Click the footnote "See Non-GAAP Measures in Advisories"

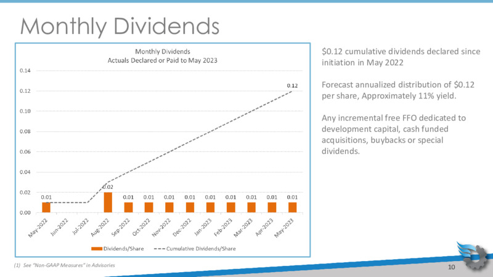point(65,265)
